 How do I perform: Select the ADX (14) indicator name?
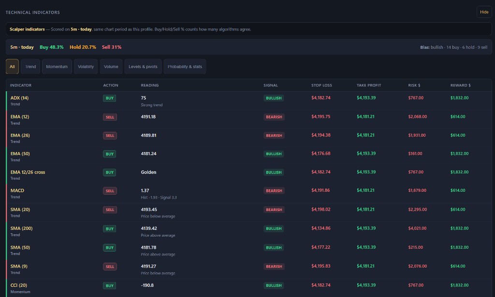click(x=19, y=98)
